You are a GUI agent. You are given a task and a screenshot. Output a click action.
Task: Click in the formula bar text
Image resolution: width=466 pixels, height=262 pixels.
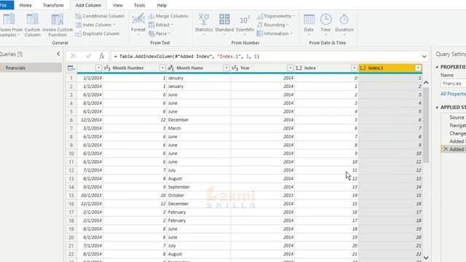point(186,57)
